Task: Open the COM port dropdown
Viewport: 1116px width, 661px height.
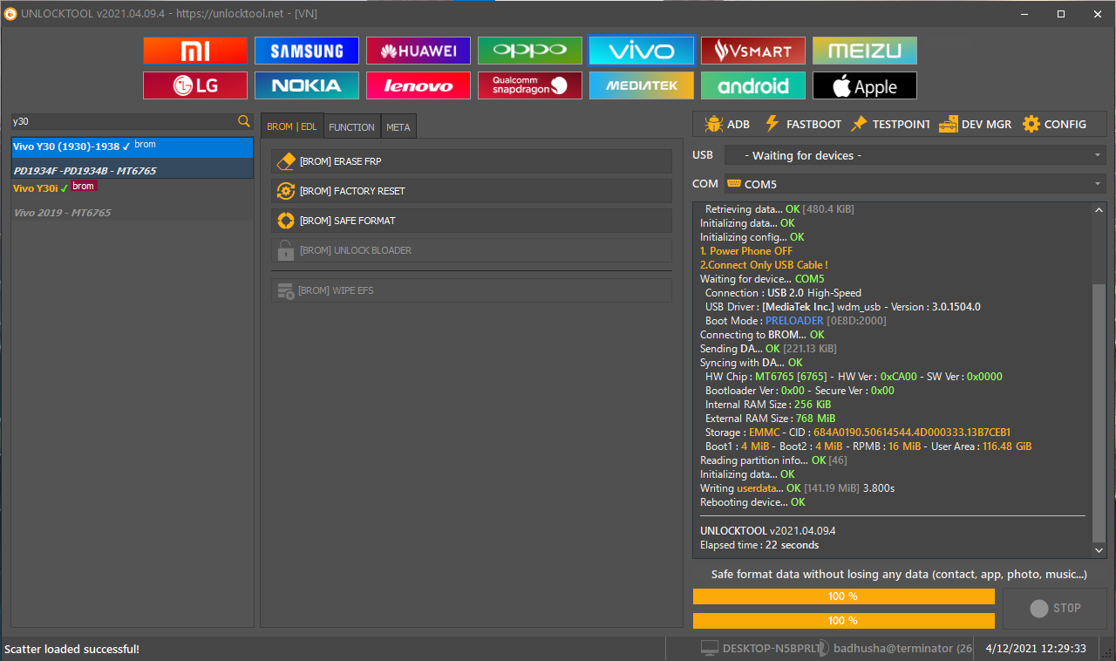Action: click(x=915, y=184)
